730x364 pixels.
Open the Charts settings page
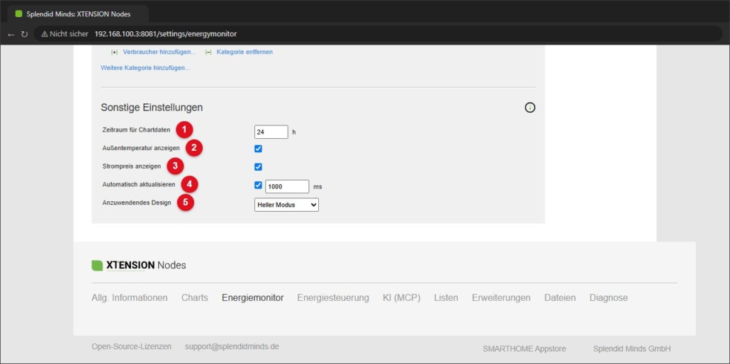195,298
